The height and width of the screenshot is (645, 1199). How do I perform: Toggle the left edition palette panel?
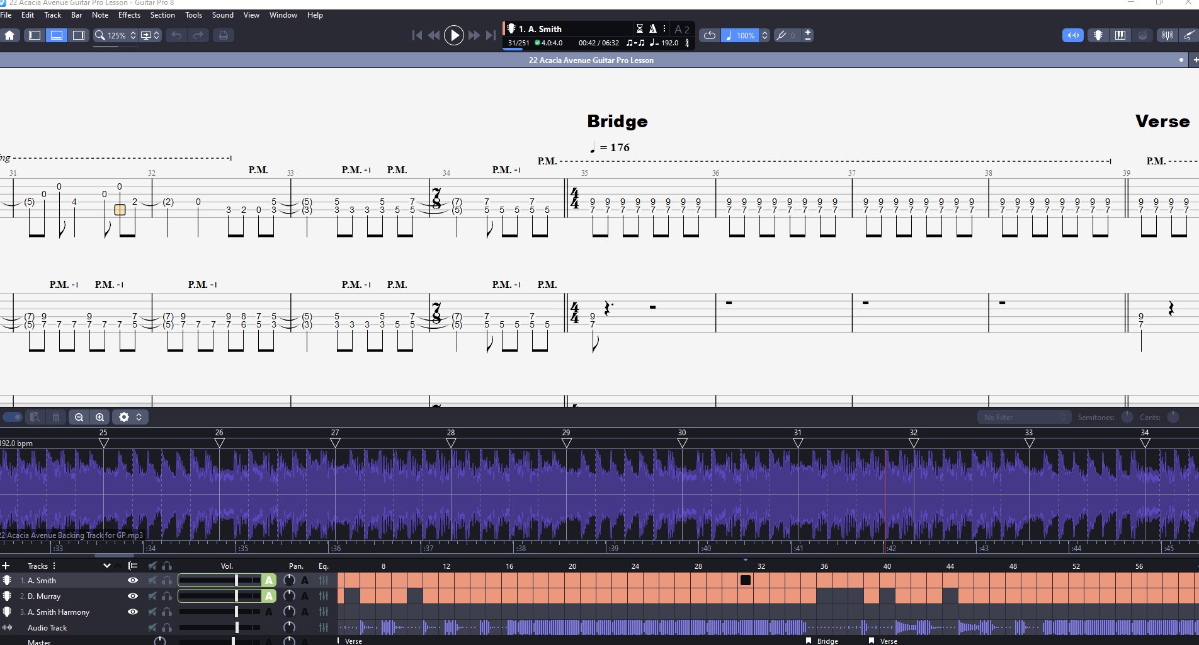click(x=35, y=35)
